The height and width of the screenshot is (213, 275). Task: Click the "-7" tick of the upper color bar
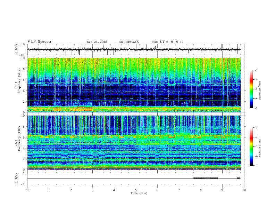(x=256, y=108)
